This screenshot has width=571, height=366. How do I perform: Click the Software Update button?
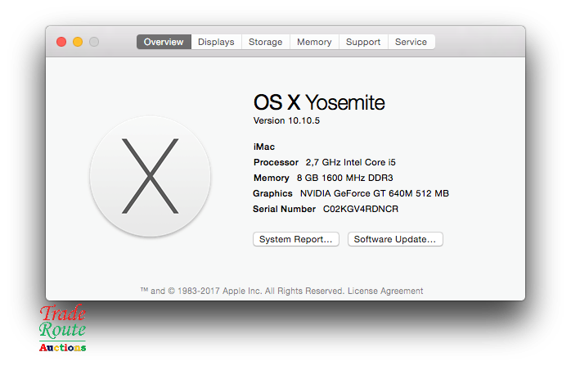coord(395,239)
